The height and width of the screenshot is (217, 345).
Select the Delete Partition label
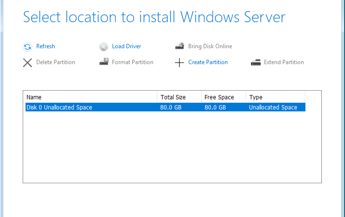coord(55,62)
